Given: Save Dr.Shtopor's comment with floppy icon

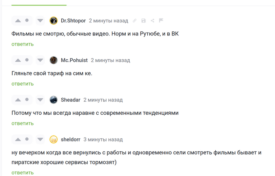Looking at the screenshot, I should coord(143,20).
